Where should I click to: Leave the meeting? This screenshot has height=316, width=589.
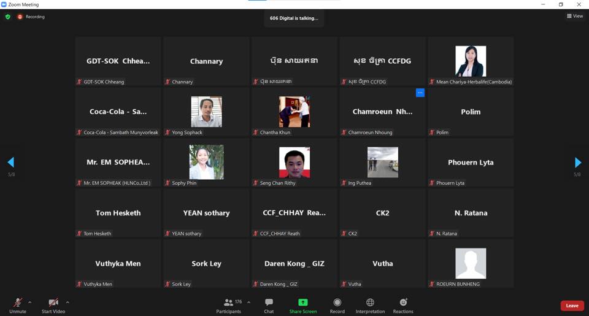[572, 306]
